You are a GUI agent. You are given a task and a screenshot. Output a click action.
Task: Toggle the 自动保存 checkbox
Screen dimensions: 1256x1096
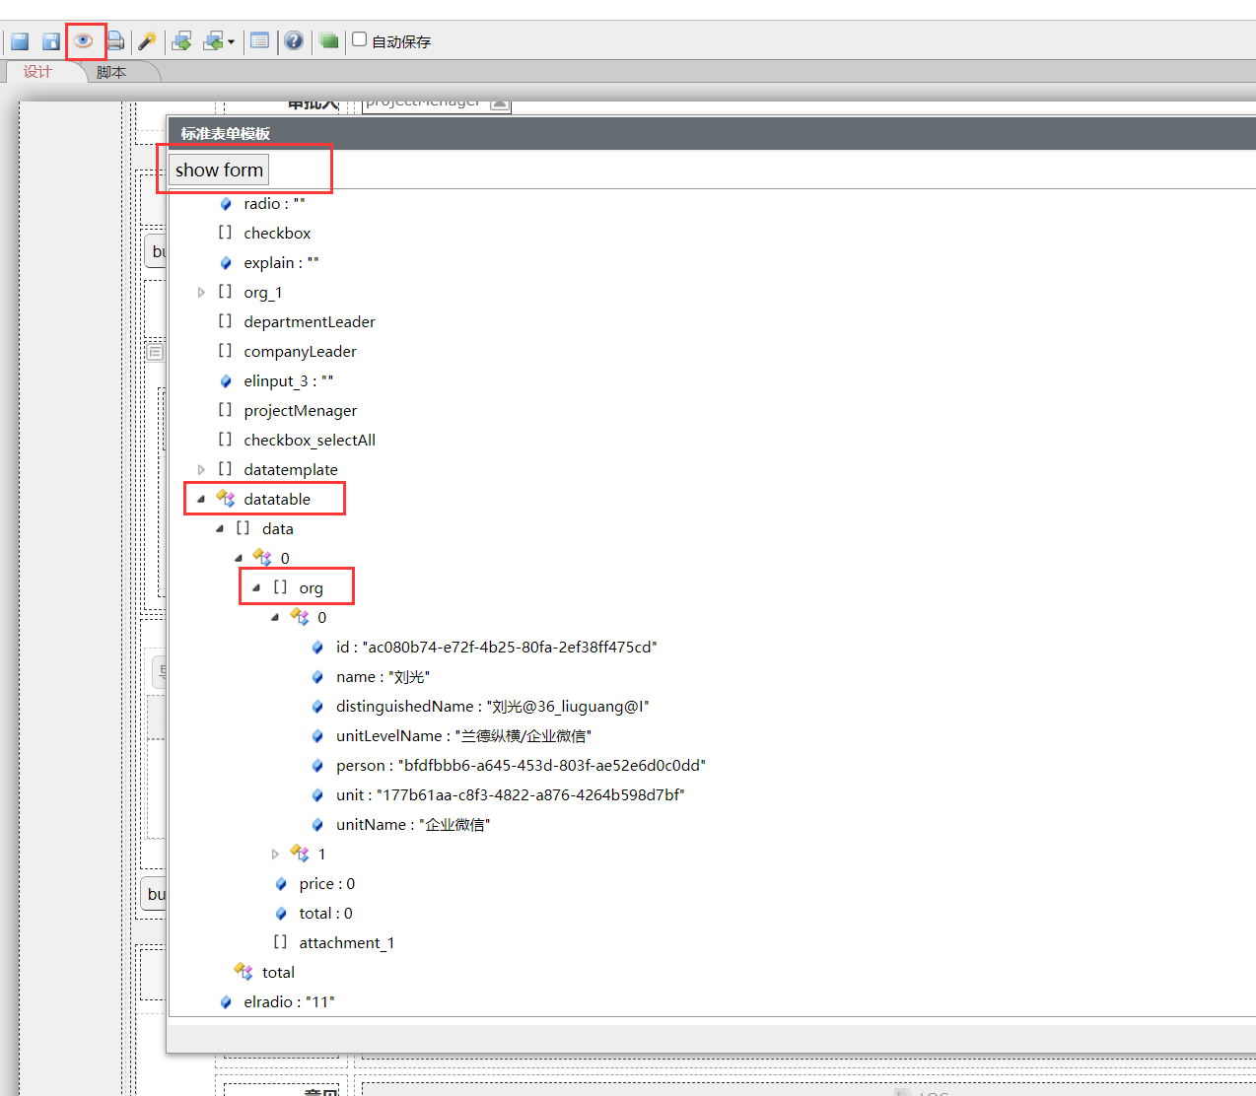[x=360, y=39]
